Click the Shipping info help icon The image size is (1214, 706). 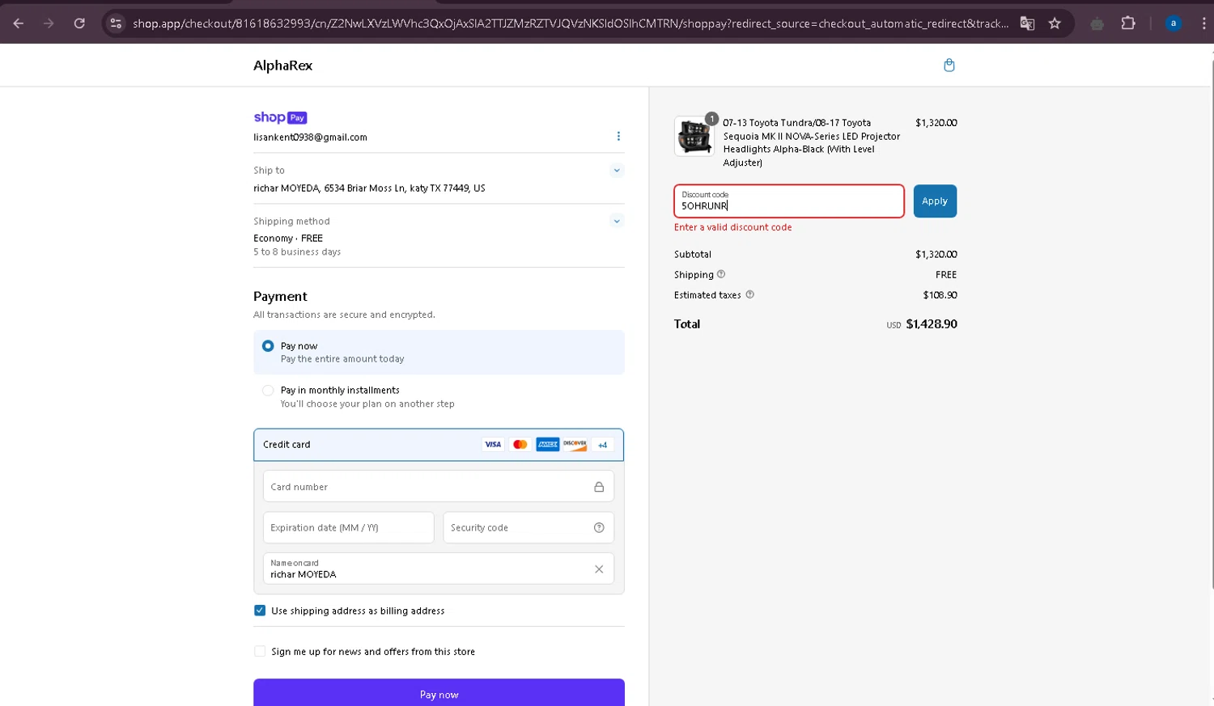tap(721, 274)
